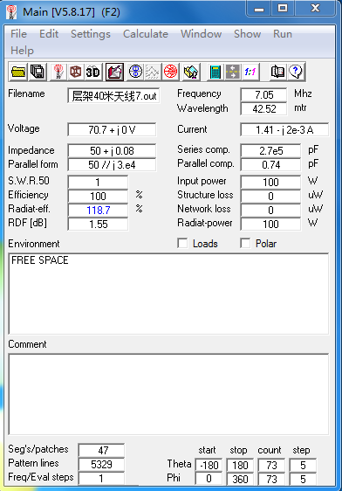Image resolution: width=342 pixels, height=491 pixels.
Task: Show the blue far-field pattern icon
Action: coord(135,72)
